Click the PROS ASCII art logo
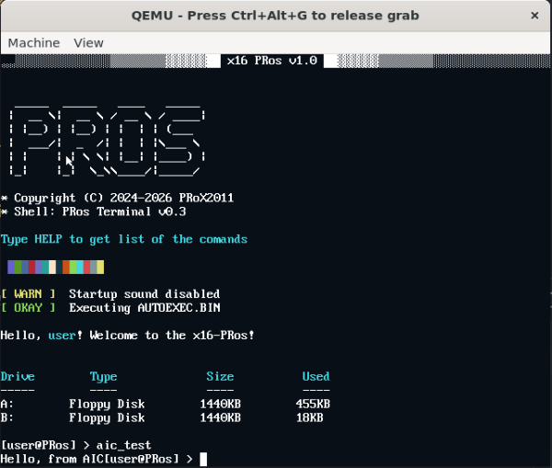The height and width of the screenshot is (468, 552). (x=107, y=141)
